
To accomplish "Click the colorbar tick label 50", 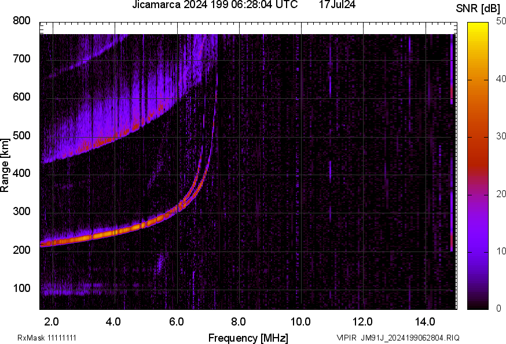I will click(501, 21).
